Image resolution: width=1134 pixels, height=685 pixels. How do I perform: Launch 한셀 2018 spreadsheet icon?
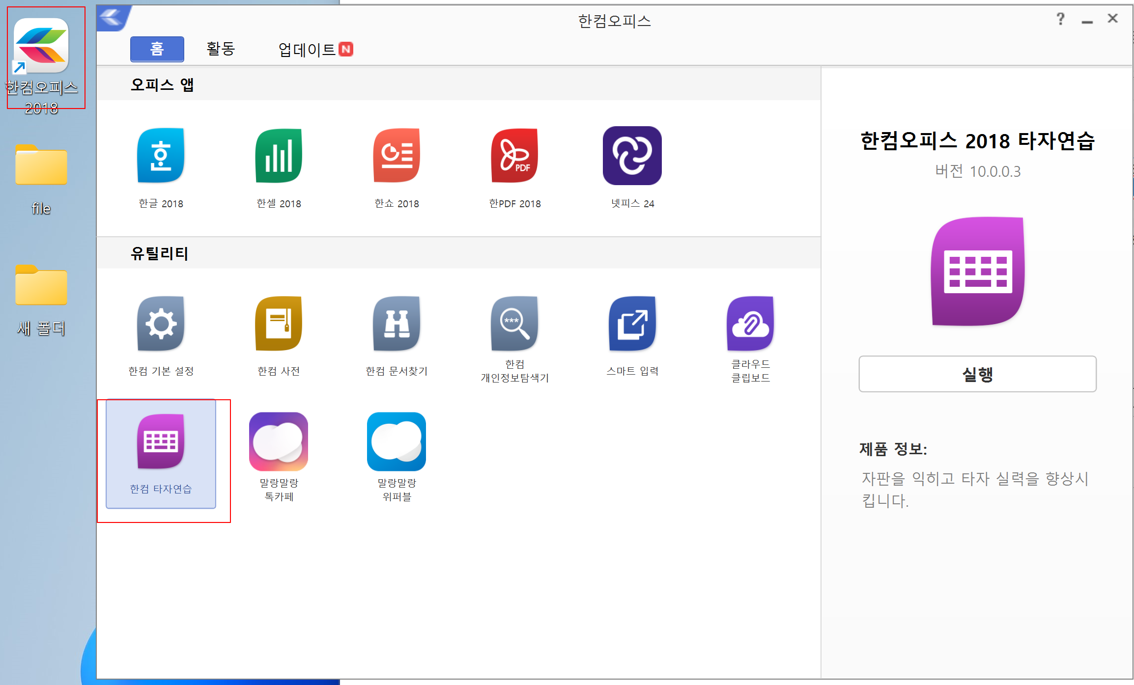pos(279,156)
